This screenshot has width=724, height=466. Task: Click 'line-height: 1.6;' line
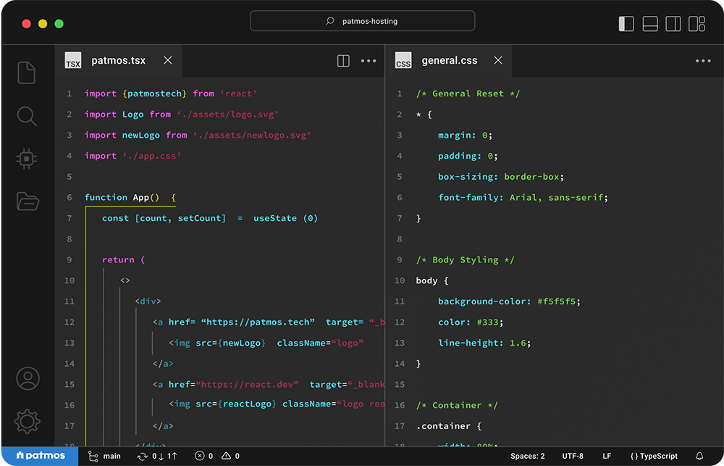pyautogui.click(x=484, y=343)
